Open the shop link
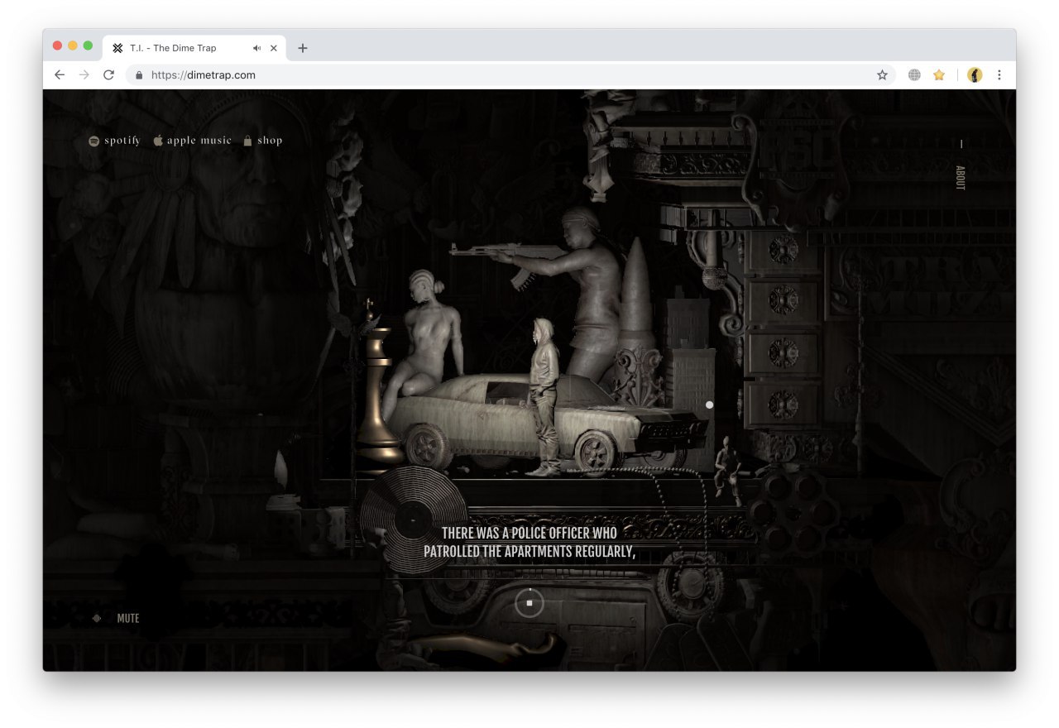1059x728 pixels. coord(262,141)
